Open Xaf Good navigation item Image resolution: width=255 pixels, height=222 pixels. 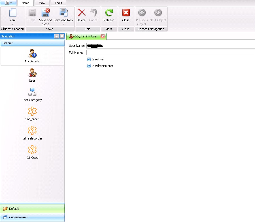(x=32, y=152)
